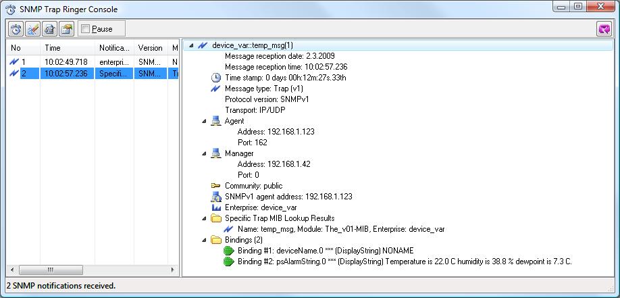
Task: Click the eraser clear-list toolbar icon
Action: point(33,29)
